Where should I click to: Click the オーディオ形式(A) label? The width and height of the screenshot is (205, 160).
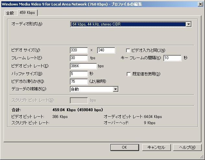(x=27, y=24)
